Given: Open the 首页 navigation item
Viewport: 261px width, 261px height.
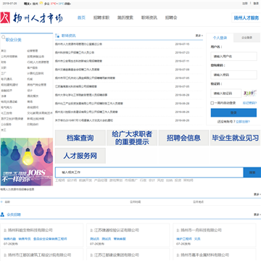Looking at the screenshot, I should coord(81,17).
